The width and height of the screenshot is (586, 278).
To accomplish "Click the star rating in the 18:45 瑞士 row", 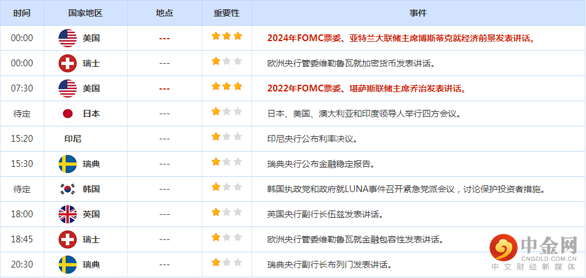I will coord(227,237).
